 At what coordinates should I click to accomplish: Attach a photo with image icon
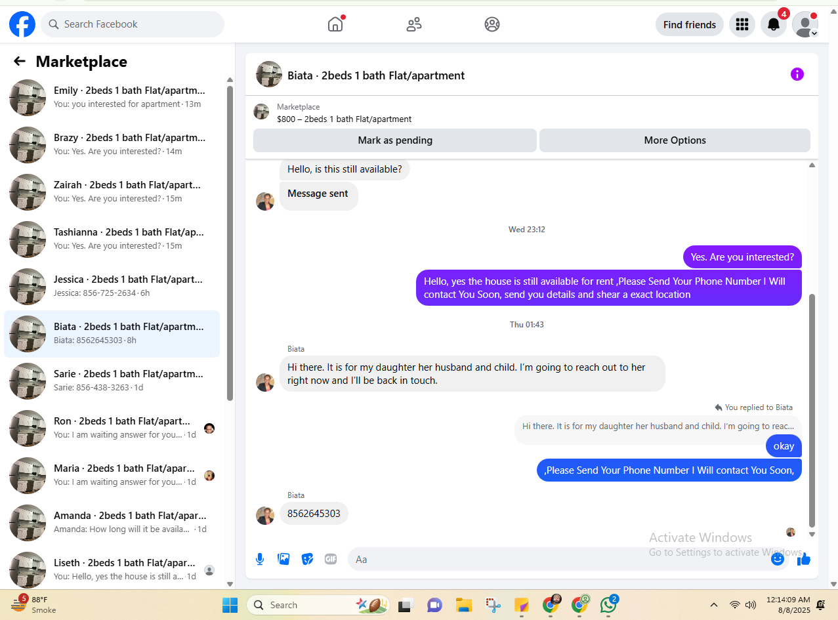(283, 559)
